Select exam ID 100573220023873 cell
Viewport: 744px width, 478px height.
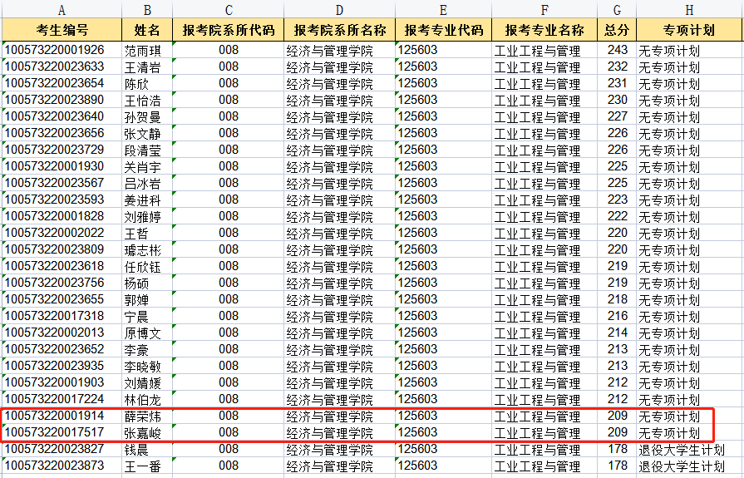coord(55,466)
